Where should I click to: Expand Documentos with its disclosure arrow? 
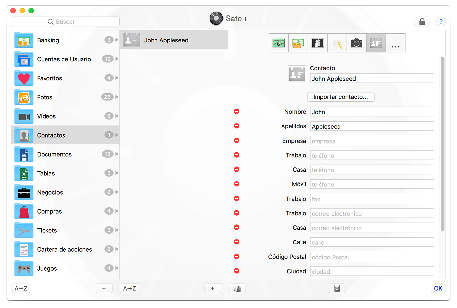tap(117, 154)
